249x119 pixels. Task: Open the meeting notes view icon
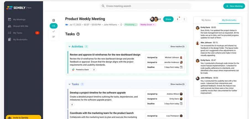coord(54,20)
